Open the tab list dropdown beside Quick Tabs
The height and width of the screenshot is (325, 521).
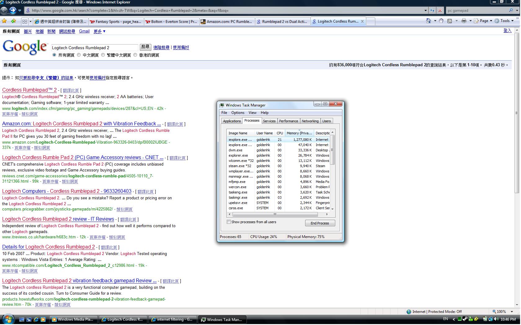(30, 21)
